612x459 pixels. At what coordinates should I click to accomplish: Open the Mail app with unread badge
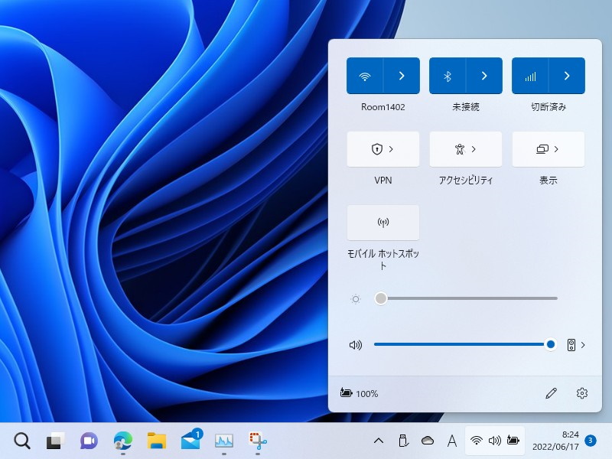190,441
